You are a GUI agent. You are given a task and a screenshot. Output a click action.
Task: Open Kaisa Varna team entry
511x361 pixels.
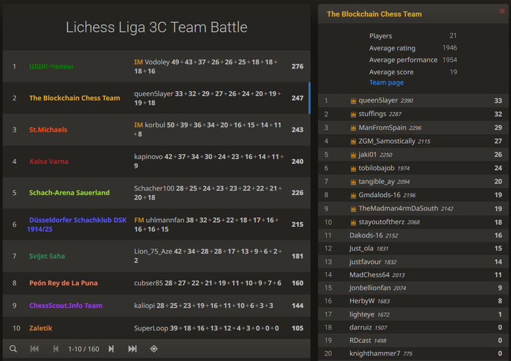coord(156,161)
